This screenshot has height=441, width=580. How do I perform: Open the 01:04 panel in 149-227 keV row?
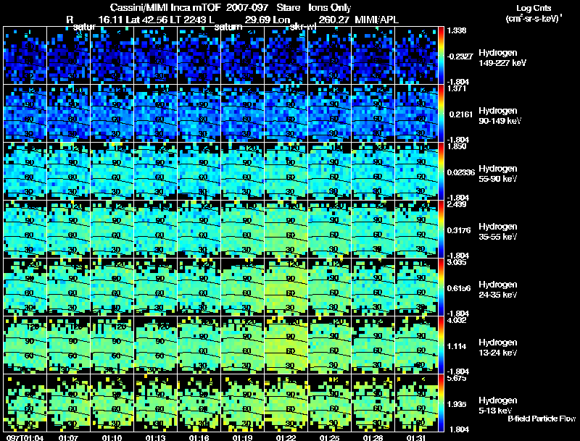(25, 56)
